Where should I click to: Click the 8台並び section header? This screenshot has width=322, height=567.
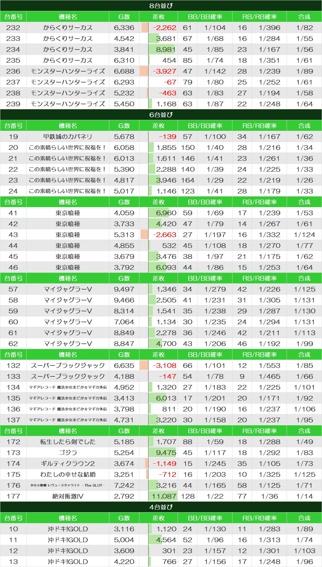click(161, 6)
